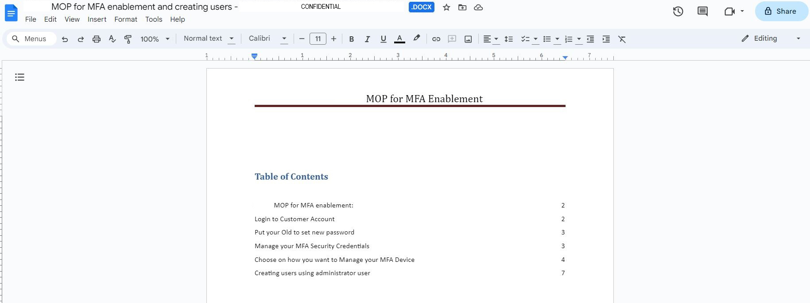Viewport: 810px width, 303px height.
Task: Open 'Login to Customer Account' contents link
Action: click(295, 219)
